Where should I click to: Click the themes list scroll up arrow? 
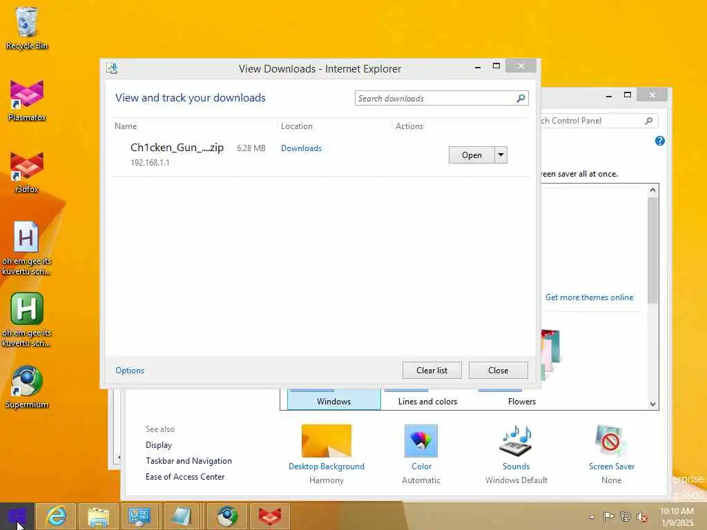pos(652,190)
